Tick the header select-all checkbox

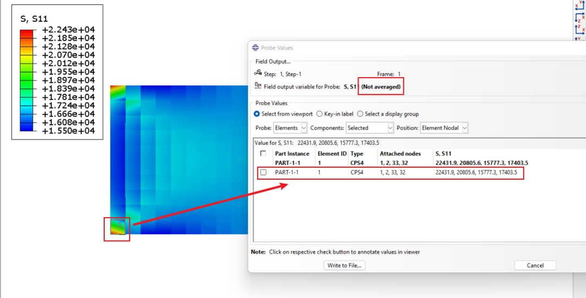point(263,153)
